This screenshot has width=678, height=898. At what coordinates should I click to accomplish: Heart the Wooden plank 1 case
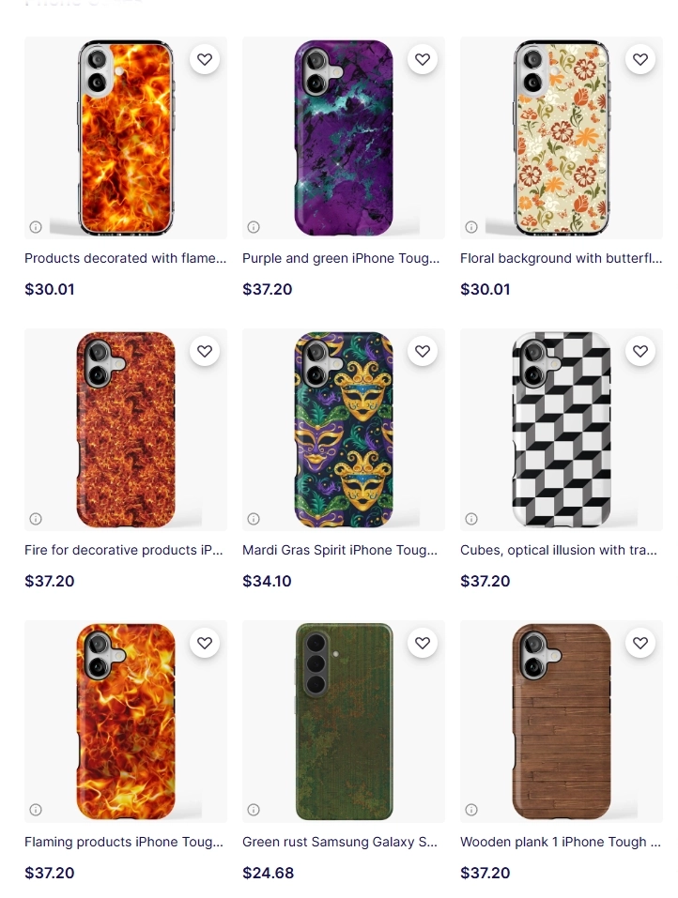click(640, 643)
